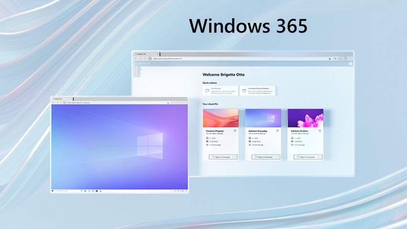Viewport: 407px width, 229px height.
Task: Open the user avatar in Windows 365 header
Action: pyautogui.click(x=350, y=64)
